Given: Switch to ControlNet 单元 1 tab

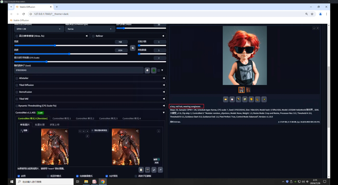Looking at the screenshot, I should click(x=62, y=119).
